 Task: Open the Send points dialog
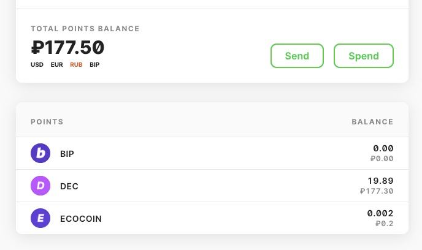coord(297,56)
